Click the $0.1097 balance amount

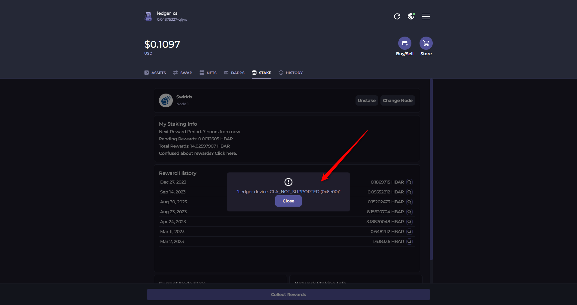162,44
